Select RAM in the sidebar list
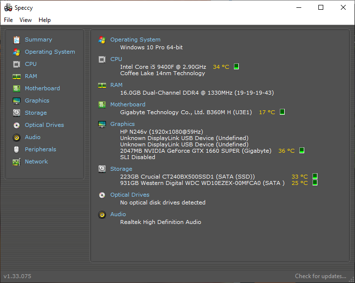The height and width of the screenshot is (283, 355). click(31, 76)
